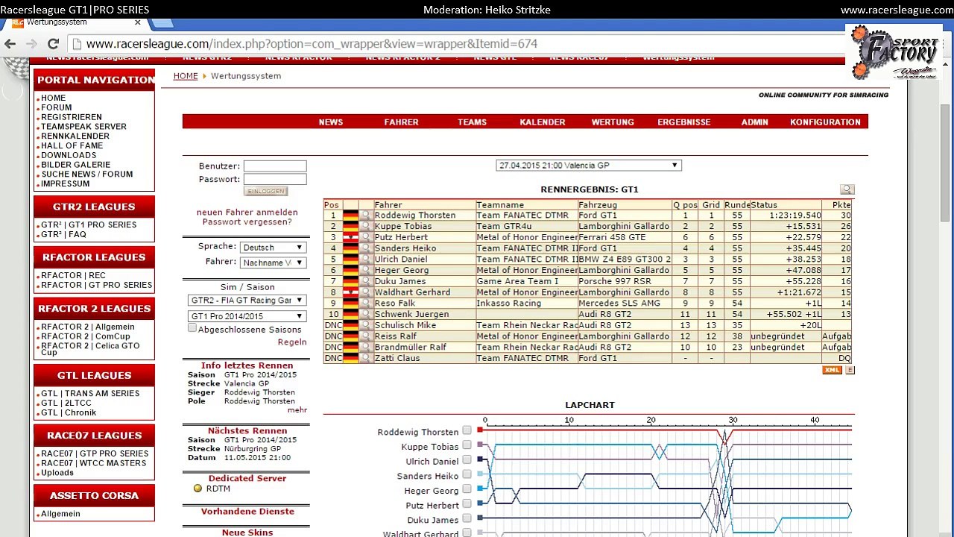
Task: Open driver details icon for Schwenk Juergen
Action: pos(365,314)
